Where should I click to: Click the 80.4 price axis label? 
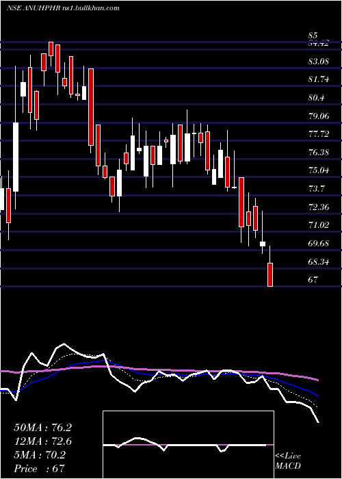click(317, 98)
